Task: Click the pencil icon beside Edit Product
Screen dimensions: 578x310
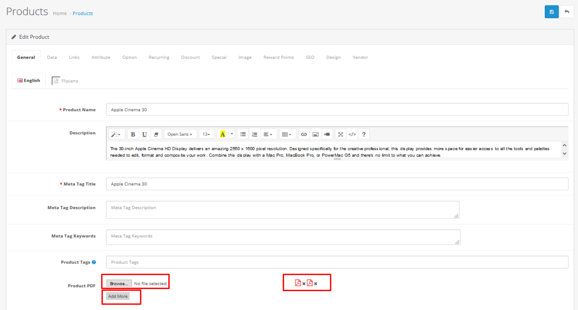Action: pos(14,37)
